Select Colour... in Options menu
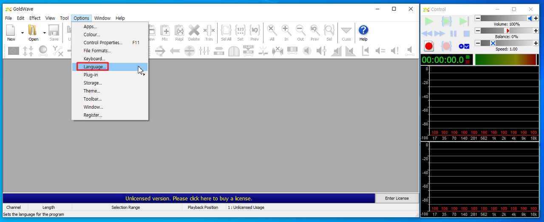The image size is (544, 222). point(110,34)
